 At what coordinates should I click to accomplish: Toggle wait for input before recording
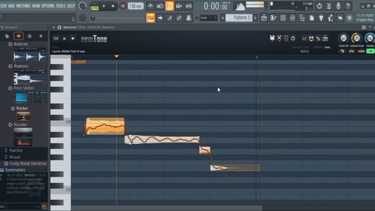tap(160, 6)
